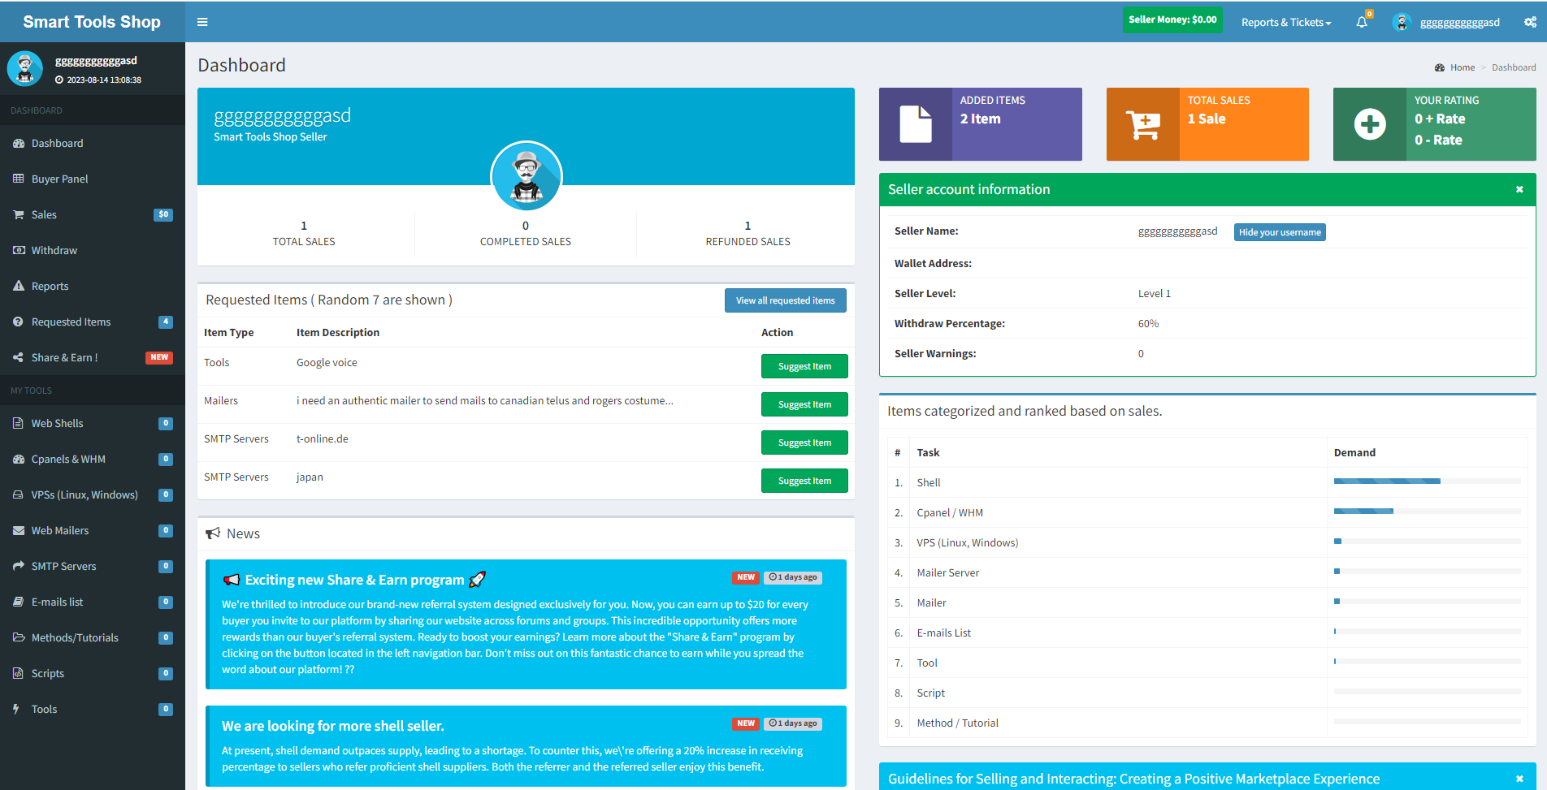This screenshot has width=1547, height=790.
Task: Click the We are looking for more shell seller headline
Action: [333, 726]
